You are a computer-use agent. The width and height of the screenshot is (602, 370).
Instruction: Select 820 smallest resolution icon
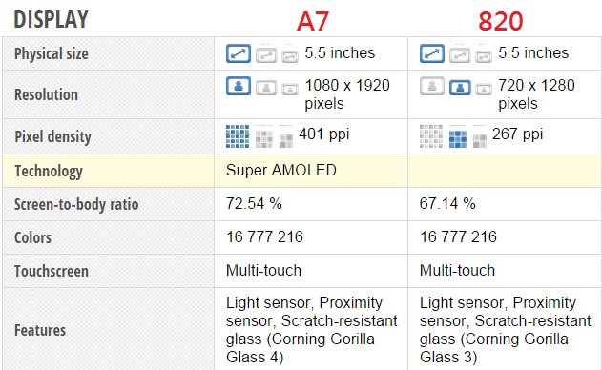(x=484, y=89)
